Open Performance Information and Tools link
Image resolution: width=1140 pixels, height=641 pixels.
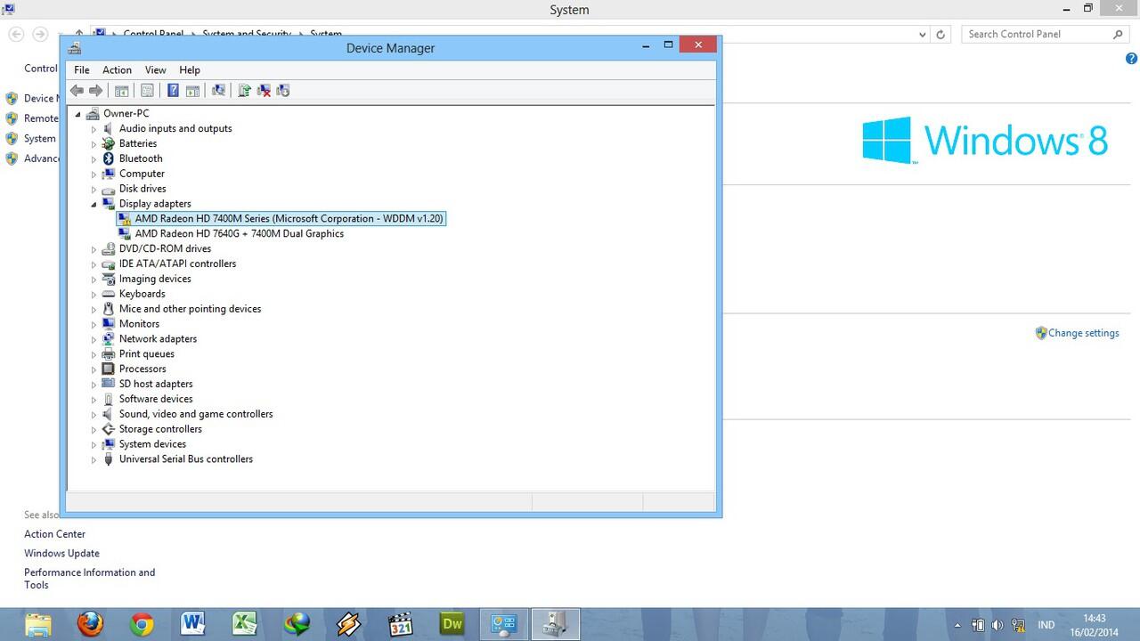(x=89, y=579)
